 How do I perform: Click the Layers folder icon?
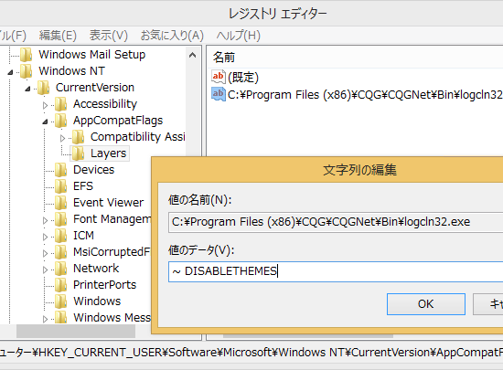tap(78, 153)
